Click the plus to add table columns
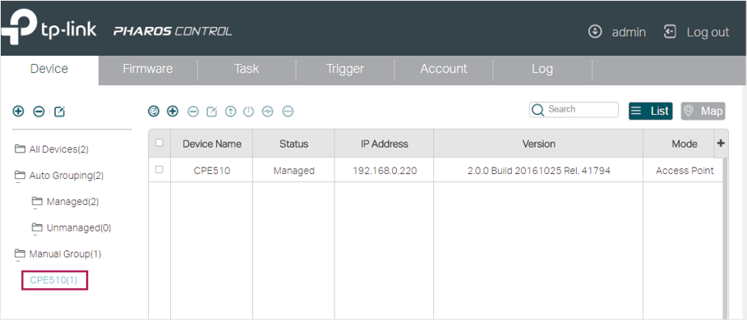Image resolution: width=747 pixels, height=320 pixels. point(721,143)
